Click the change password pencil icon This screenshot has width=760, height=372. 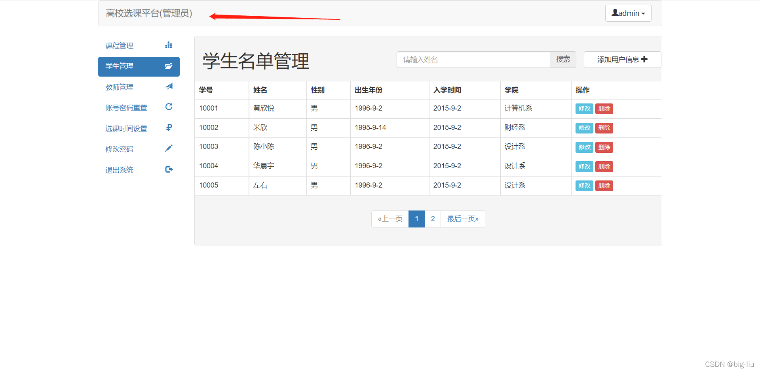coord(169,148)
